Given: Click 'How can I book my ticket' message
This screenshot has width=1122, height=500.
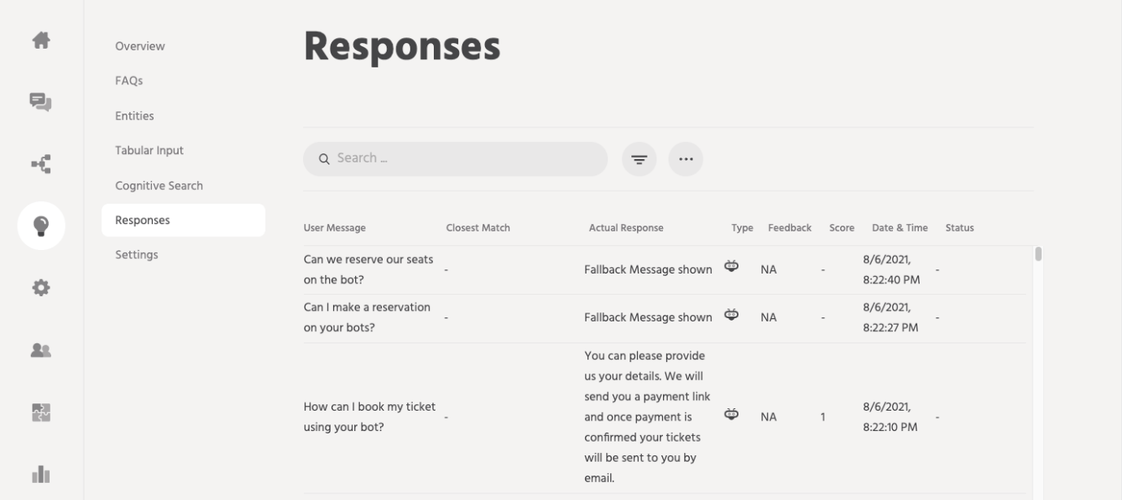Looking at the screenshot, I should pos(370,416).
